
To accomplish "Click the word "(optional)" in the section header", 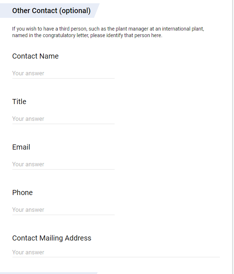I will (75, 11).
